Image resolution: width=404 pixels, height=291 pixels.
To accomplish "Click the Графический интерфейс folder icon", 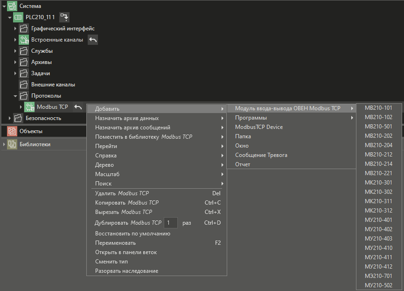I will [24, 28].
